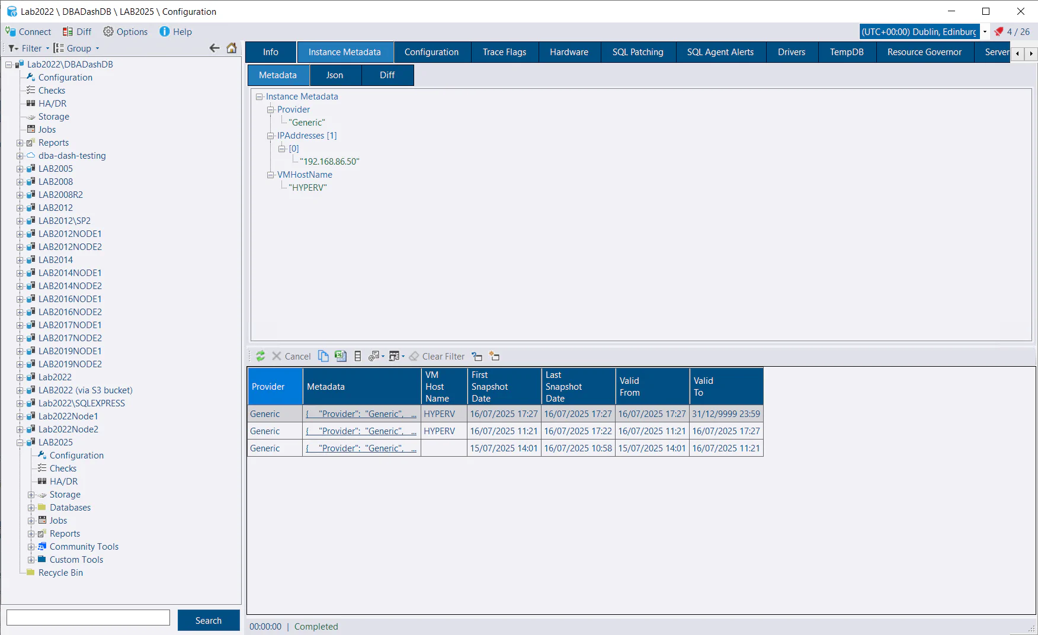The width and height of the screenshot is (1038, 635).
Task: Collapse the IPAddresses node
Action: (x=271, y=136)
